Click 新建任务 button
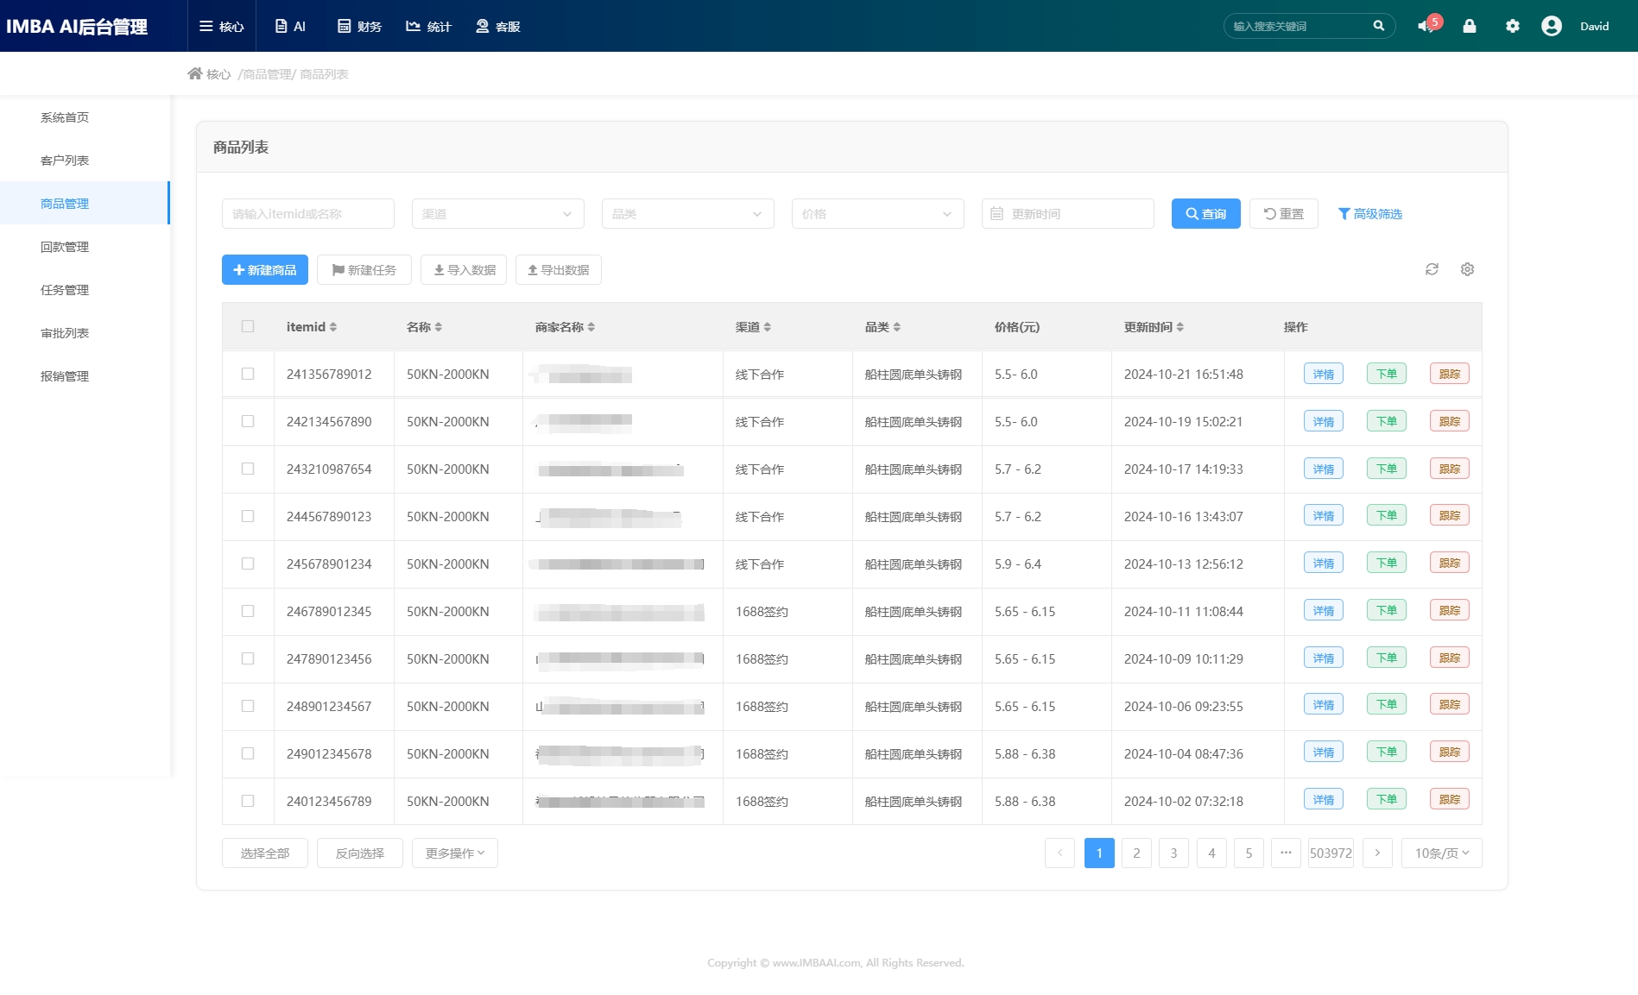The image size is (1638, 995). [x=364, y=269]
